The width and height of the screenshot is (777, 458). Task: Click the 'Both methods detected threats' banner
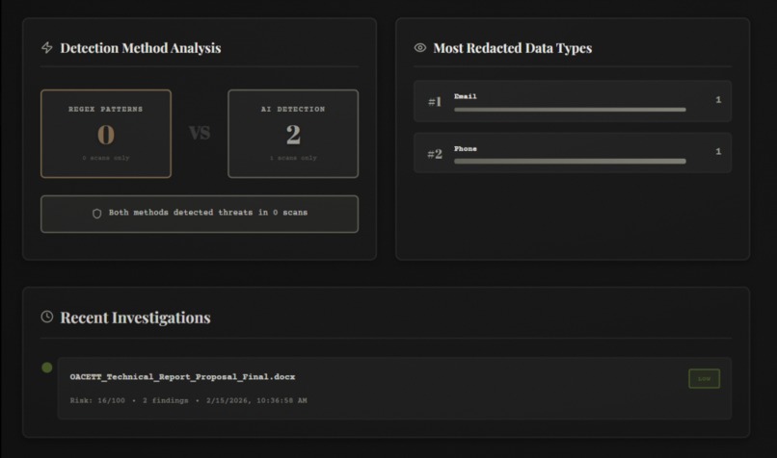200,214
